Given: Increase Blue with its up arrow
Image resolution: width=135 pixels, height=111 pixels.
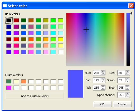Looking at the screenshot, I should pos(127,86).
